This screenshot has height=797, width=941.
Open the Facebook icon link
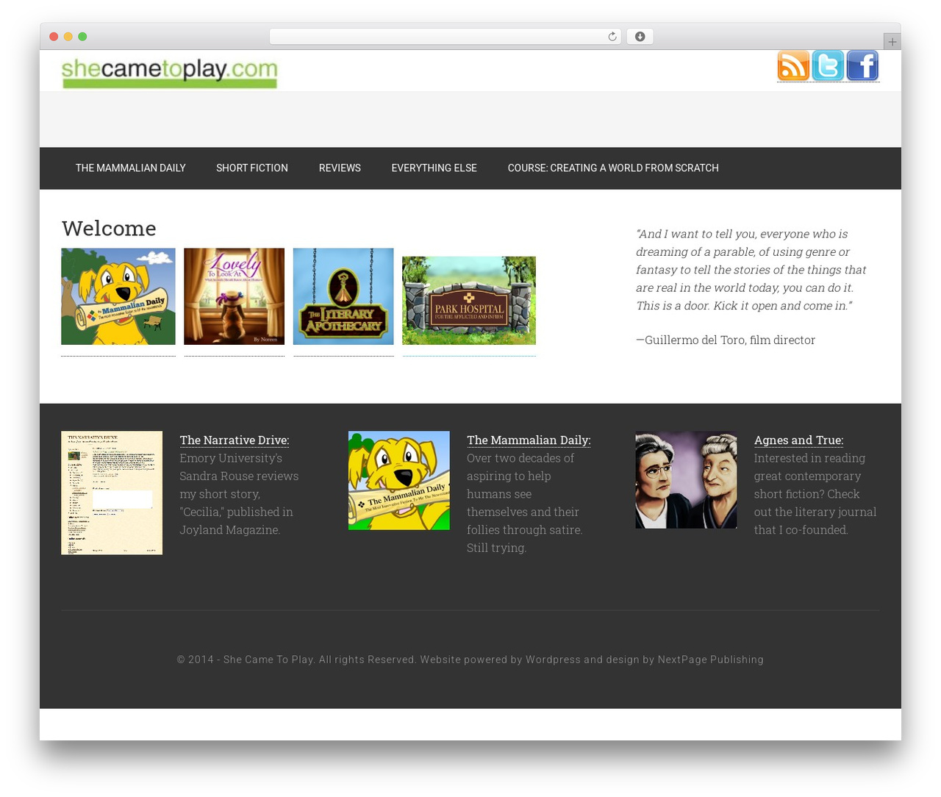click(862, 65)
